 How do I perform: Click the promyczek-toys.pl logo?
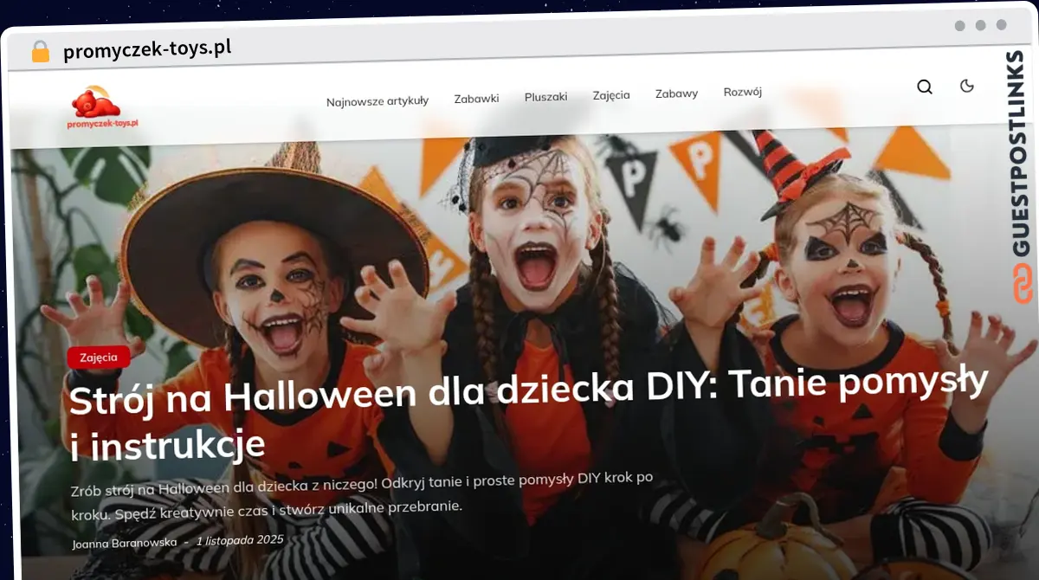103,108
